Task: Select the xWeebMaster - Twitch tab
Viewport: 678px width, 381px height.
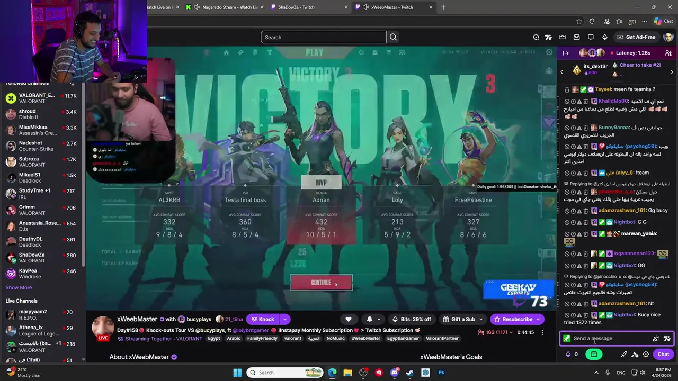Action: pyautogui.click(x=392, y=7)
